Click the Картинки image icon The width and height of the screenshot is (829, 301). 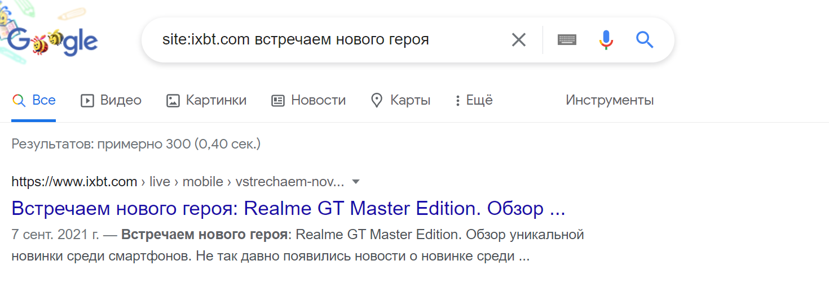tap(173, 101)
